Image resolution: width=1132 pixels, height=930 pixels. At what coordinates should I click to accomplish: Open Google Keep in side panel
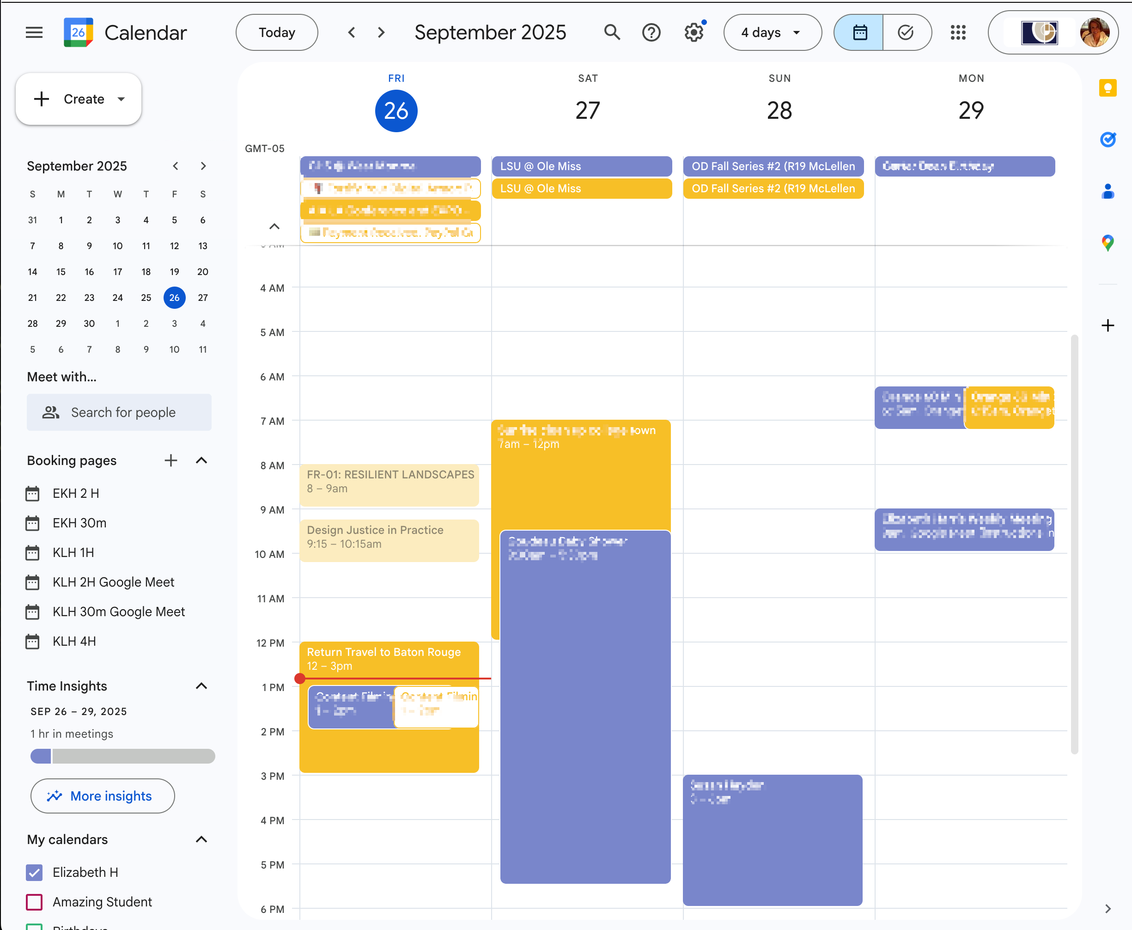click(1108, 88)
